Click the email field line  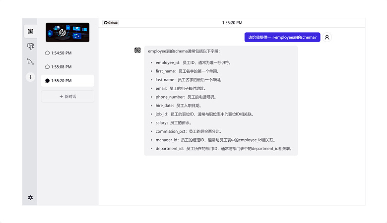(181, 89)
